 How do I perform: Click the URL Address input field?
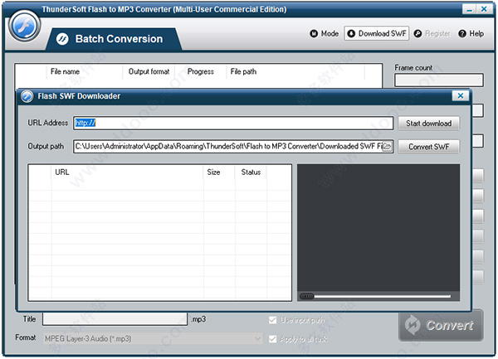233,123
